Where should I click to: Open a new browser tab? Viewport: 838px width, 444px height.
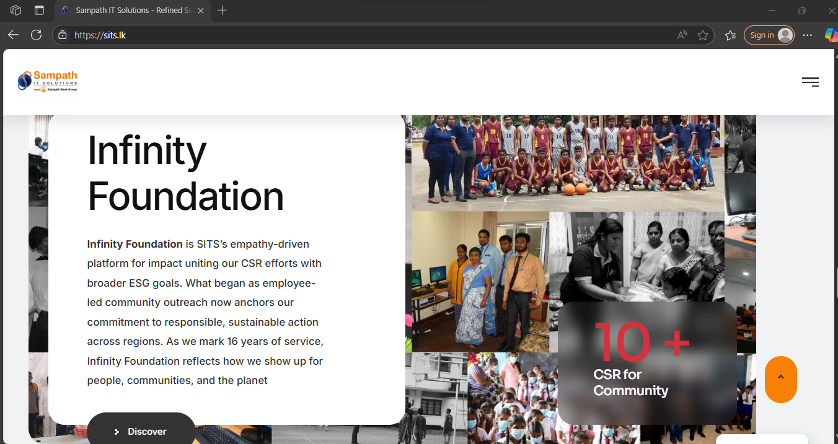pos(223,11)
